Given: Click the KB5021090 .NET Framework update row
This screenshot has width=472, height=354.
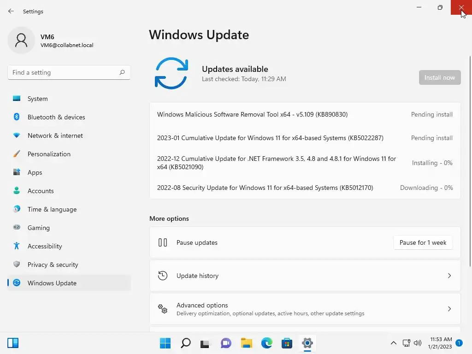Looking at the screenshot, I should click(x=305, y=163).
